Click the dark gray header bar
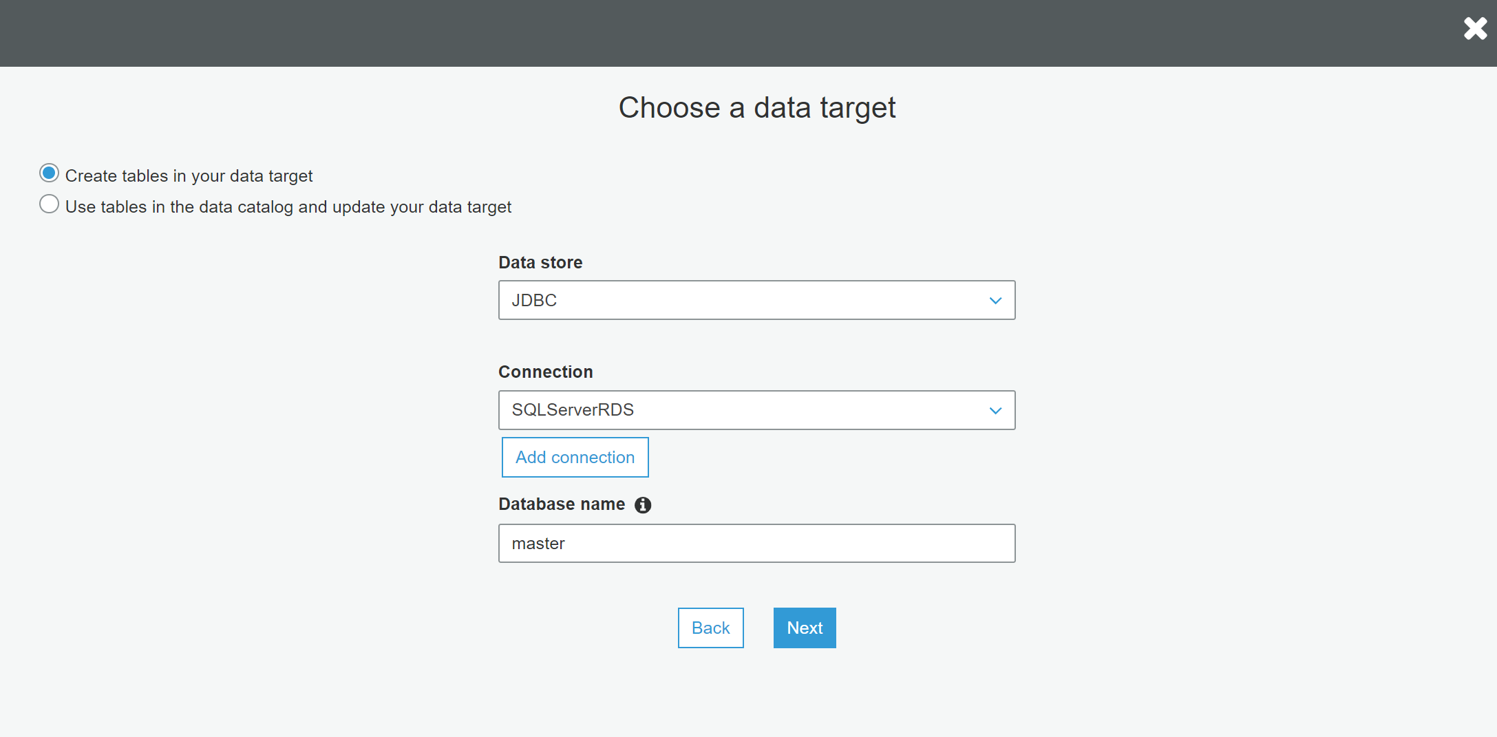This screenshot has height=737, width=1497. coord(688,33)
